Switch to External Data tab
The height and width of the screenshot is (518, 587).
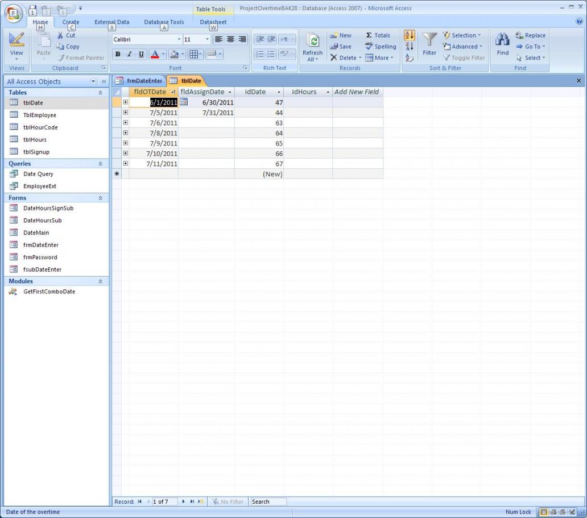111,22
